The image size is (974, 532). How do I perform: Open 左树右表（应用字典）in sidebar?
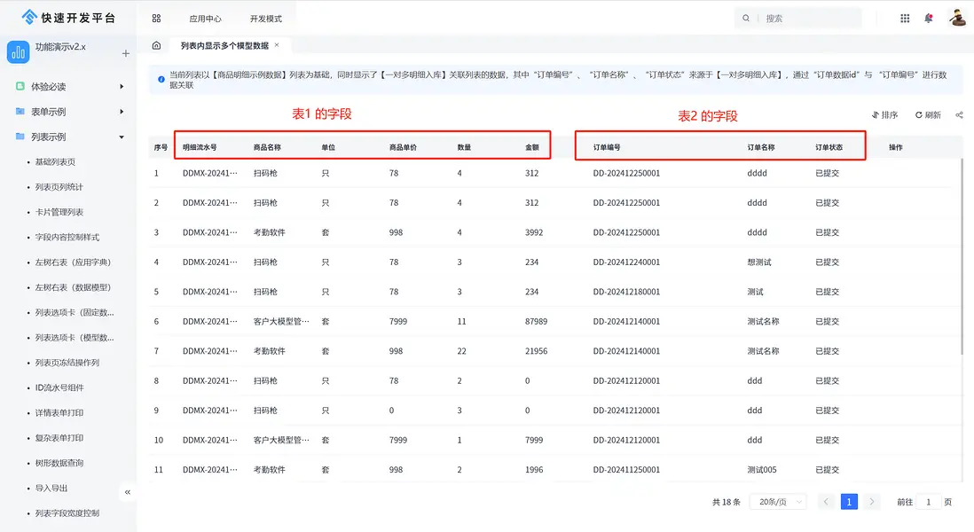tap(74, 262)
